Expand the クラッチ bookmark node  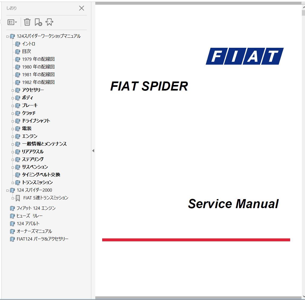pyautogui.click(x=13, y=113)
